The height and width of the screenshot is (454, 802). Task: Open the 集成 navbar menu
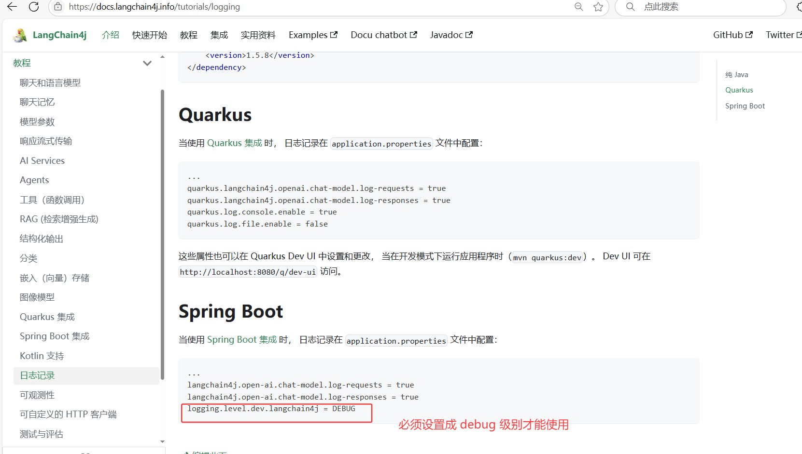pos(219,35)
